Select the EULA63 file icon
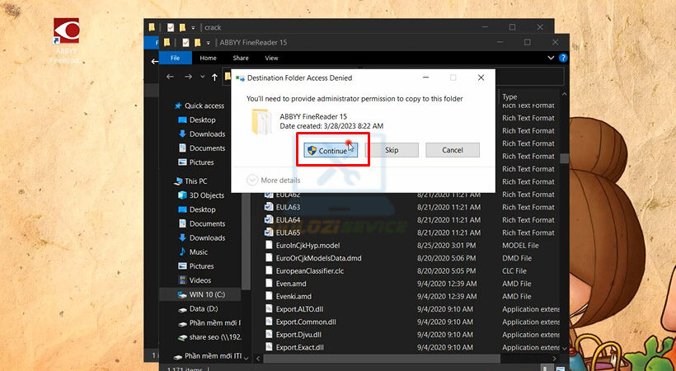Viewport: 676px width, 371px height. point(269,208)
